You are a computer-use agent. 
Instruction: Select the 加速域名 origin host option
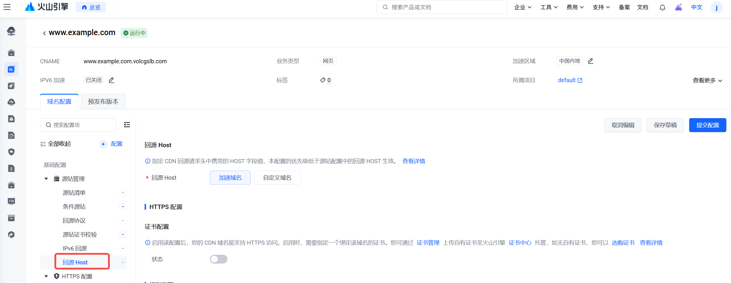pyautogui.click(x=230, y=178)
